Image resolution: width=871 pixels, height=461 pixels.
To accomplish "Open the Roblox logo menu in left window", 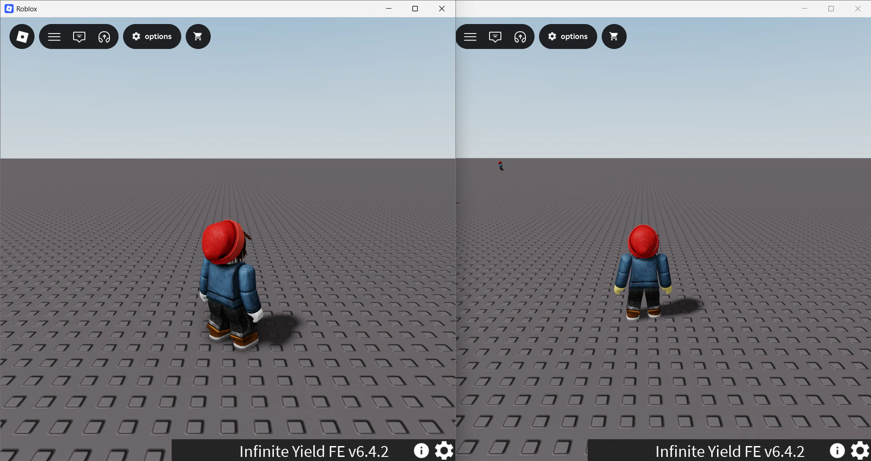I will click(x=22, y=37).
